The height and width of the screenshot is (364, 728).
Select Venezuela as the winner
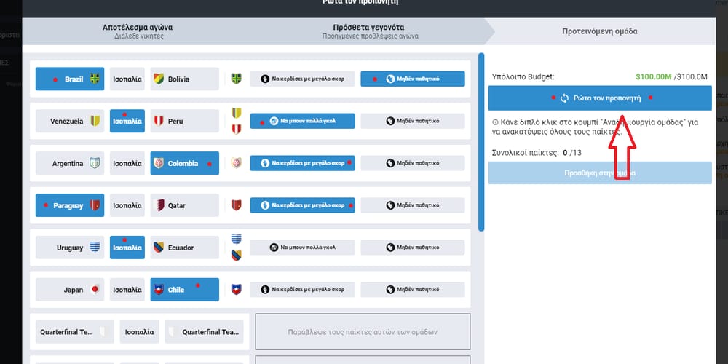click(70, 121)
